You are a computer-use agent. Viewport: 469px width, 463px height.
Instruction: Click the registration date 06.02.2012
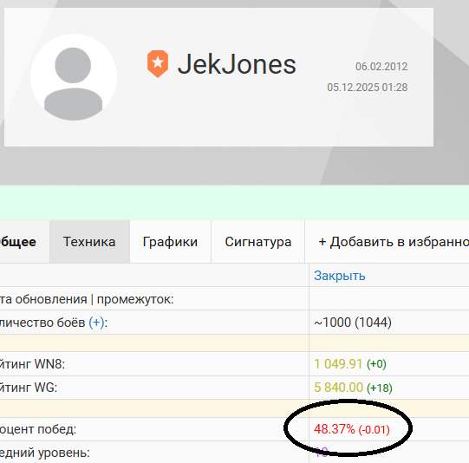tap(381, 67)
